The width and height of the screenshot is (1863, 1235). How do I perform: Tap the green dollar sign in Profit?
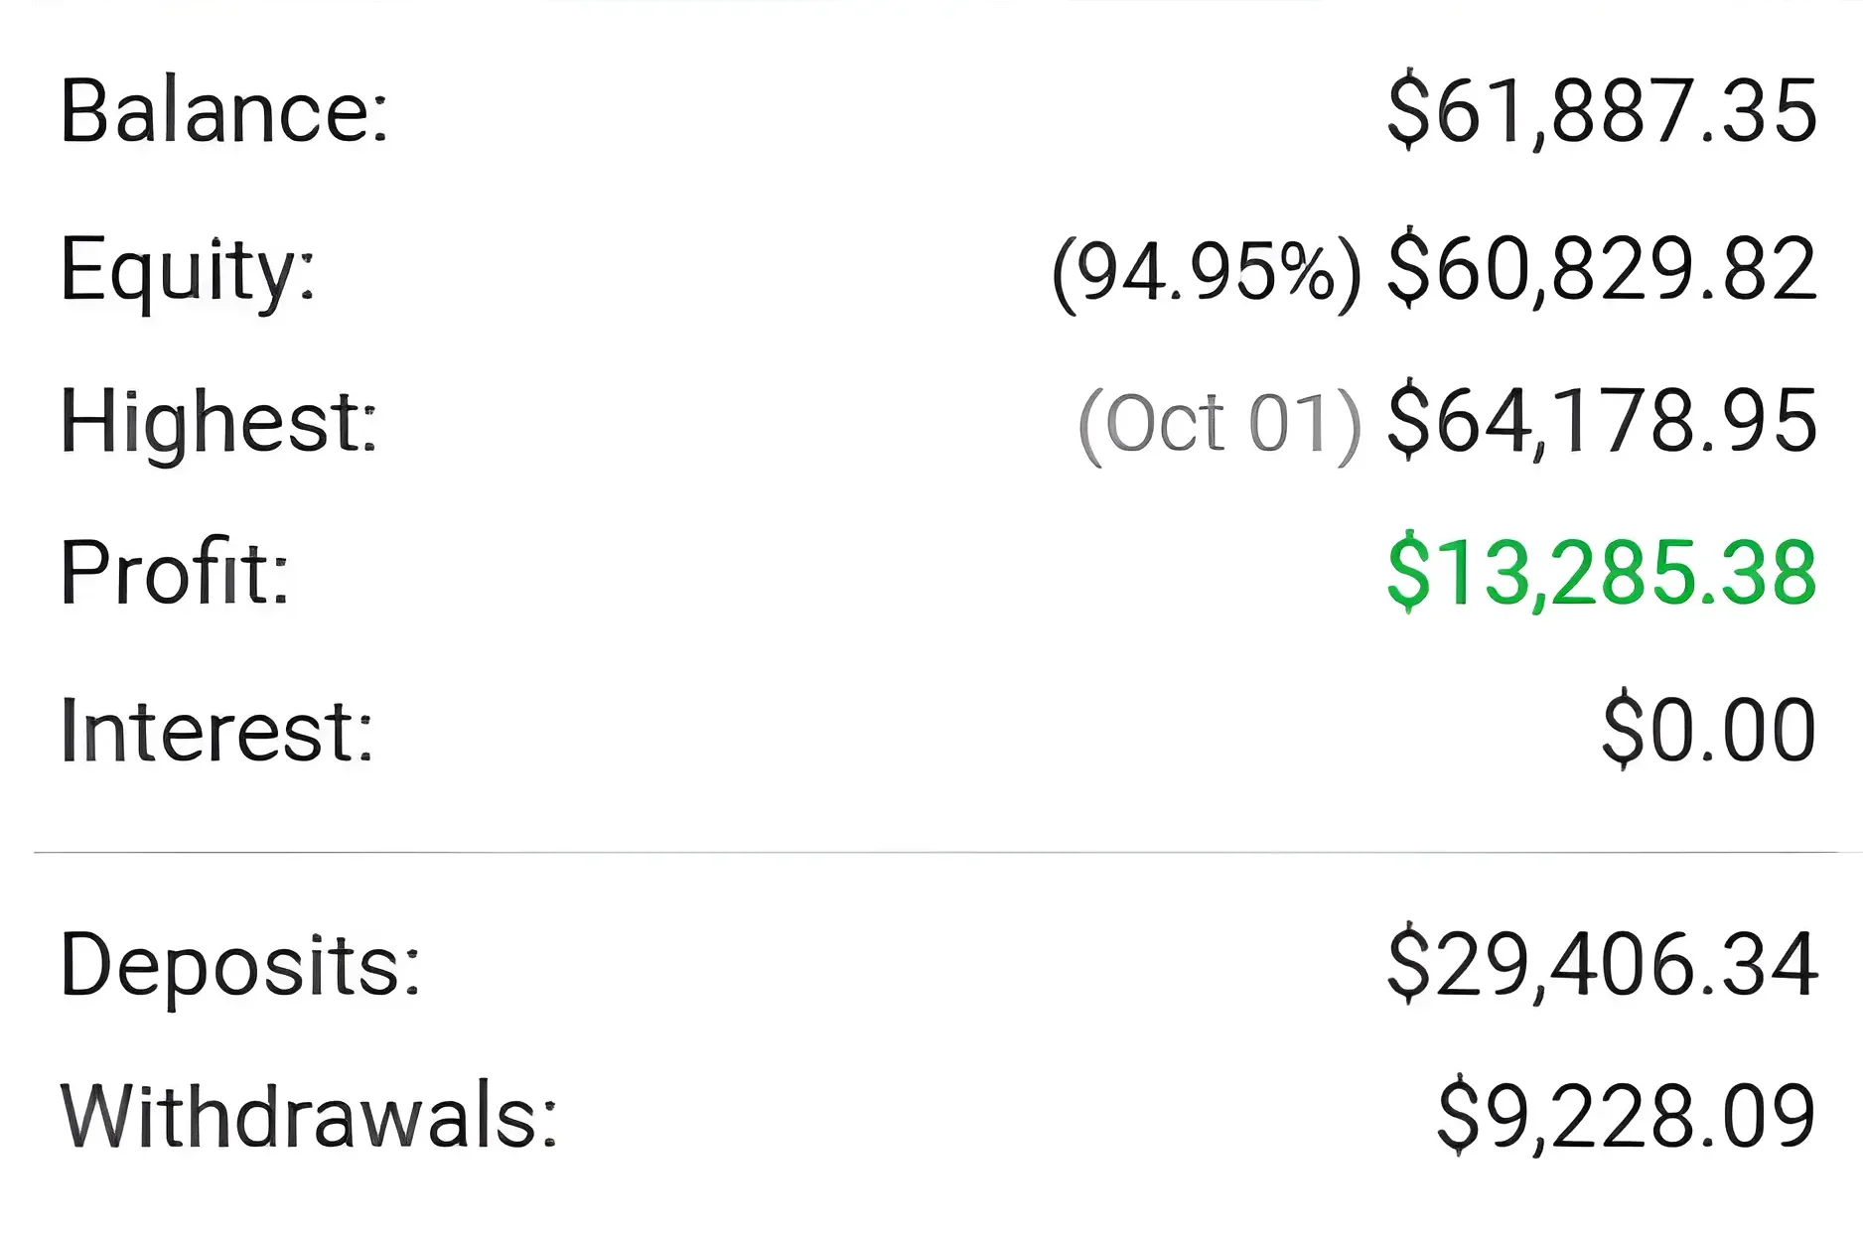click(1407, 573)
